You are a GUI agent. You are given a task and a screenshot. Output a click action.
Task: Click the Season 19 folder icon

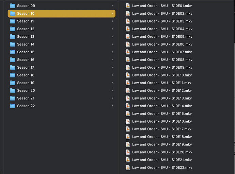coord(13,83)
